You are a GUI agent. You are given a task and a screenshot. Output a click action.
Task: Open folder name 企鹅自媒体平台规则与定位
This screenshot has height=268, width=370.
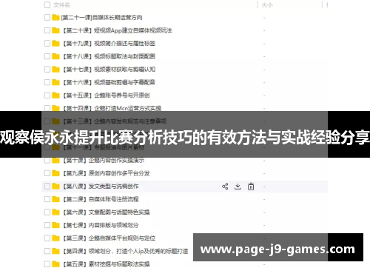pos(122,238)
